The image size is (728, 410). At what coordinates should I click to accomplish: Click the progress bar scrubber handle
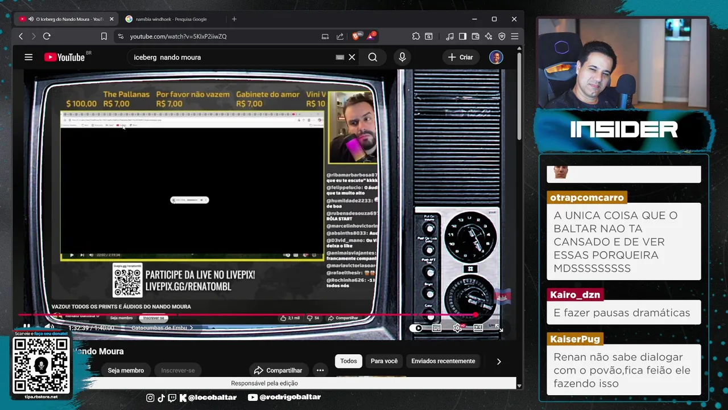tap(475, 314)
